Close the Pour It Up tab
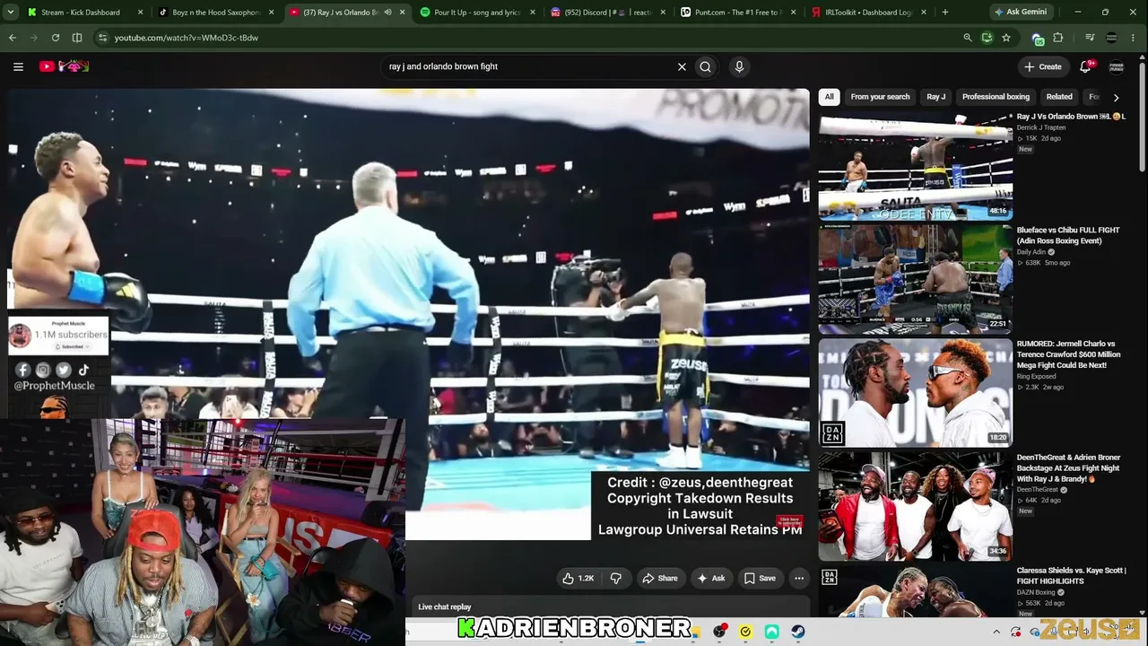The height and width of the screenshot is (646, 1148). point(534,13)
